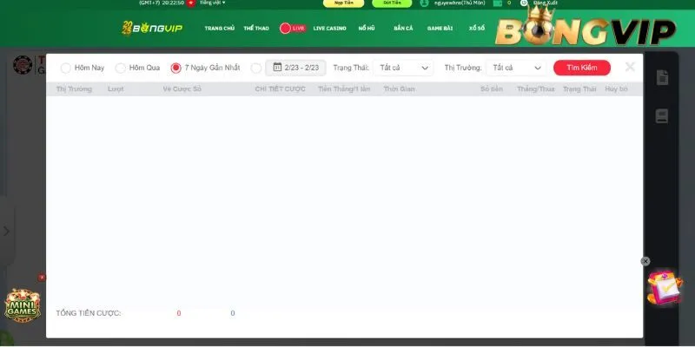The width and height of the screenshot is (695, 347).
Task: Open the Game Bài menu item
Action: click(440, 29)
